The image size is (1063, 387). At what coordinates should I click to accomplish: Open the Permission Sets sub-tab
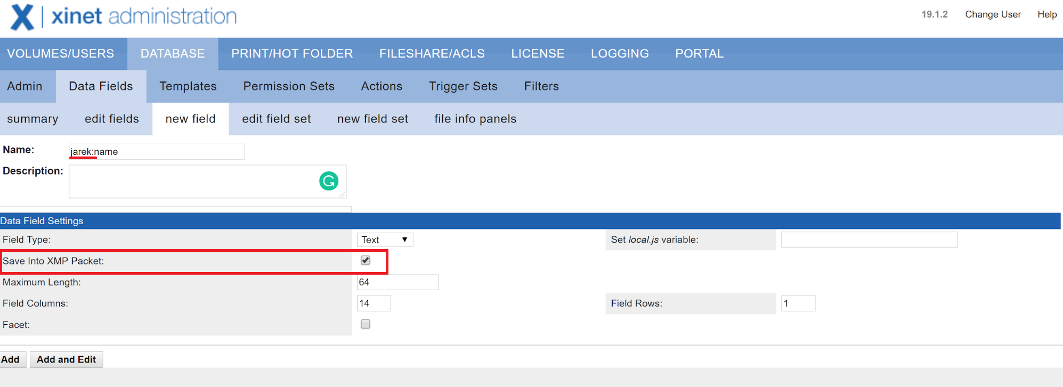click(x=289, y=86)
